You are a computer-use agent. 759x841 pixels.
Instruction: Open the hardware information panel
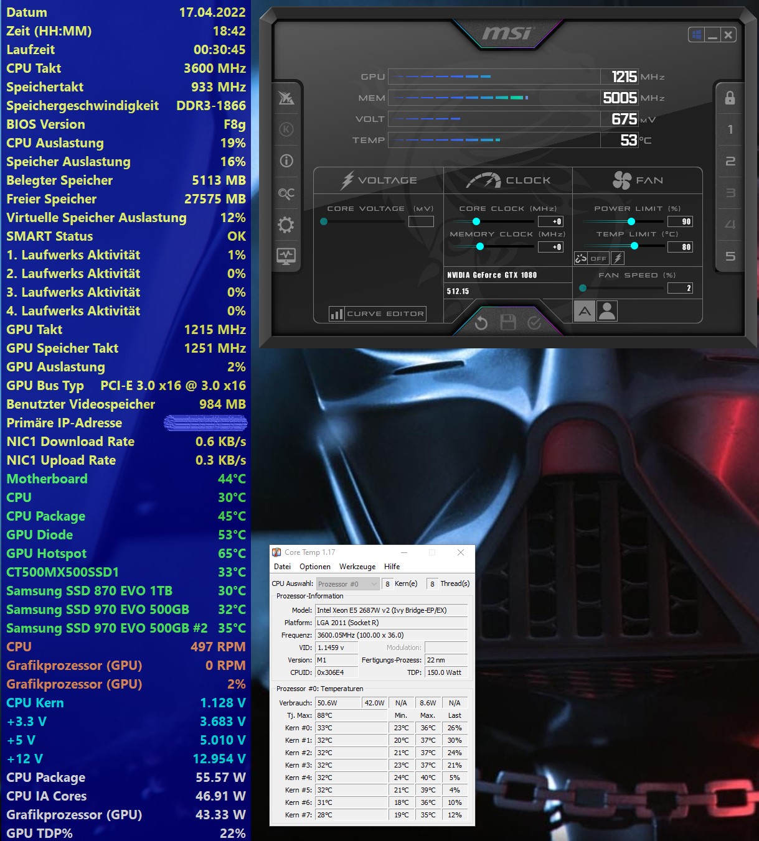pyautogui.click(x=286, y=160)
